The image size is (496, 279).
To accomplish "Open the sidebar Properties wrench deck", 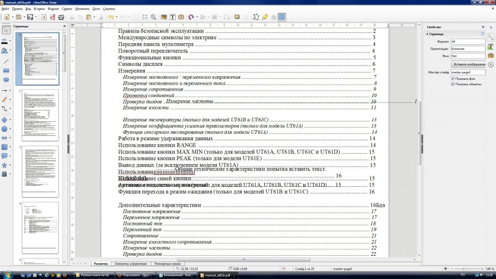I will [x=491, y=38].
